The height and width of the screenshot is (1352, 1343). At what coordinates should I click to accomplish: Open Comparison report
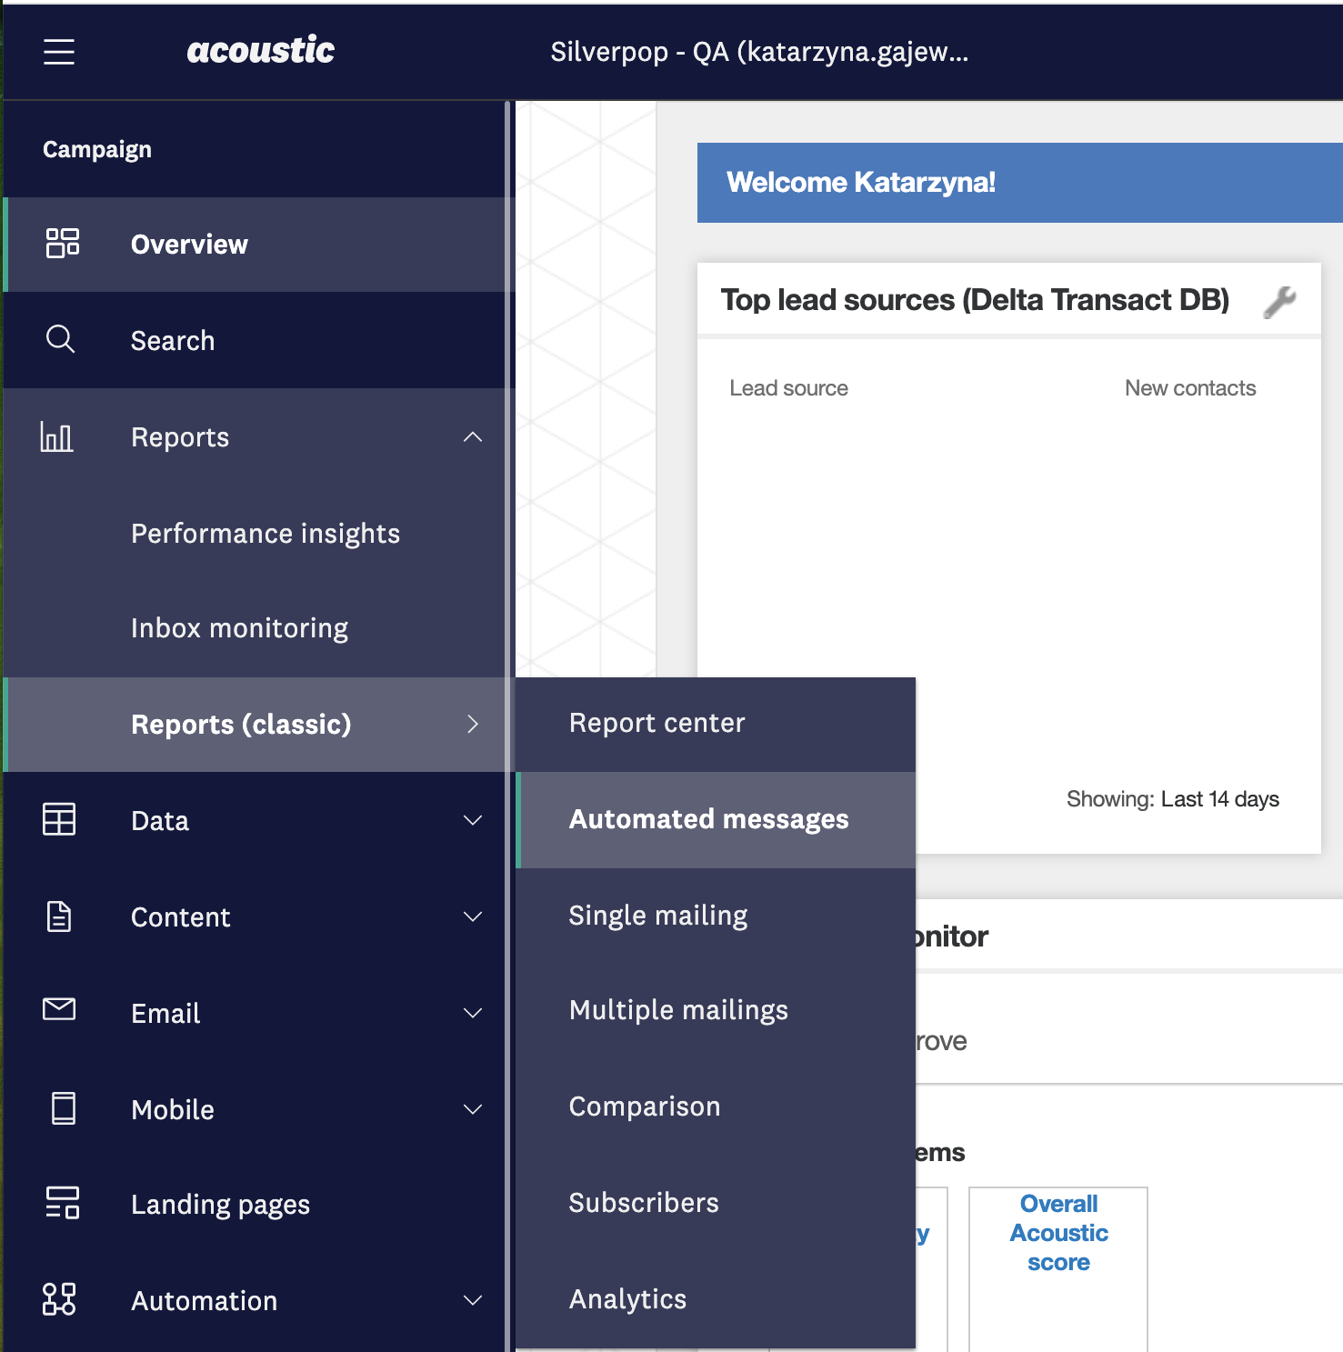pos(716,1107)
